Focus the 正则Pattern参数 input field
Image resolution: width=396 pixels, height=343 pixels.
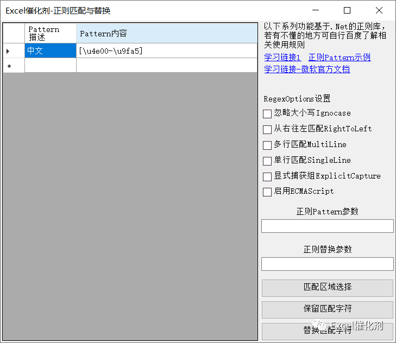pos(328,226)
